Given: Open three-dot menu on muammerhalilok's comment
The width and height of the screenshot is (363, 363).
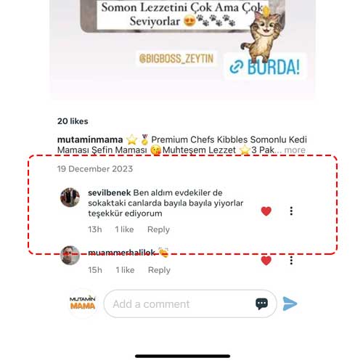Looking at the screenshot, I should coord(291,261).
